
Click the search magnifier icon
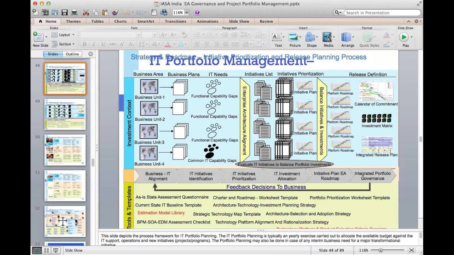pyautogui.click(x=338, y=12)
